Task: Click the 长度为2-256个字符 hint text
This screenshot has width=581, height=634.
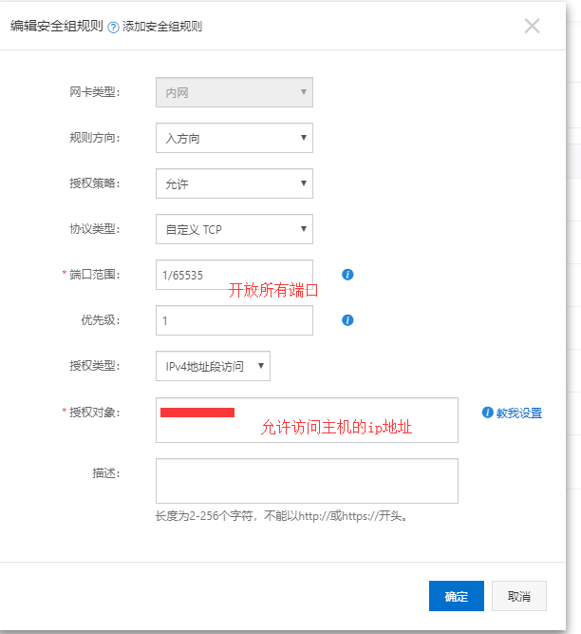Action: pos(281,516)
